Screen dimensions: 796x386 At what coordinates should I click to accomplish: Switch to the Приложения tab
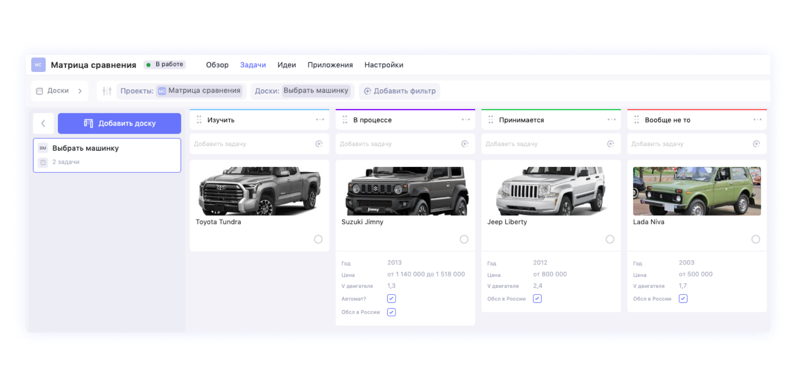(330, 65)
